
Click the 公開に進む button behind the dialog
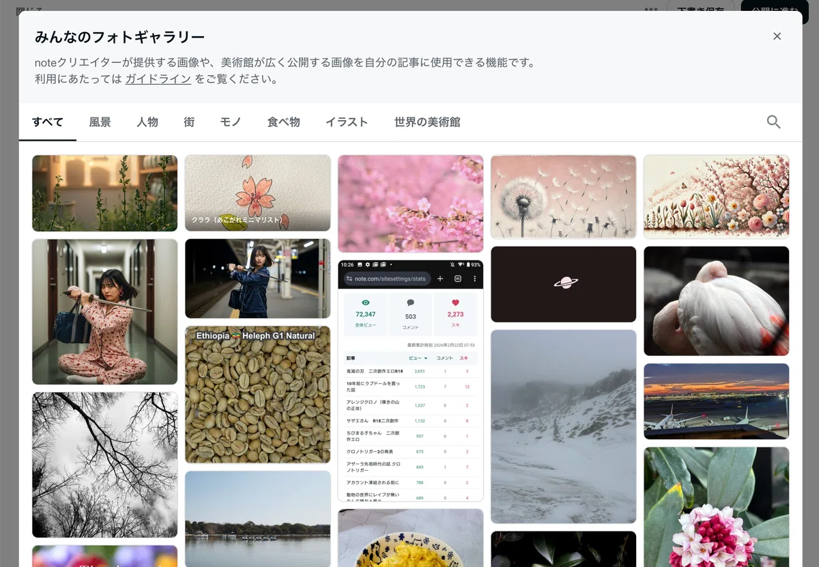[x=774, y=8]
